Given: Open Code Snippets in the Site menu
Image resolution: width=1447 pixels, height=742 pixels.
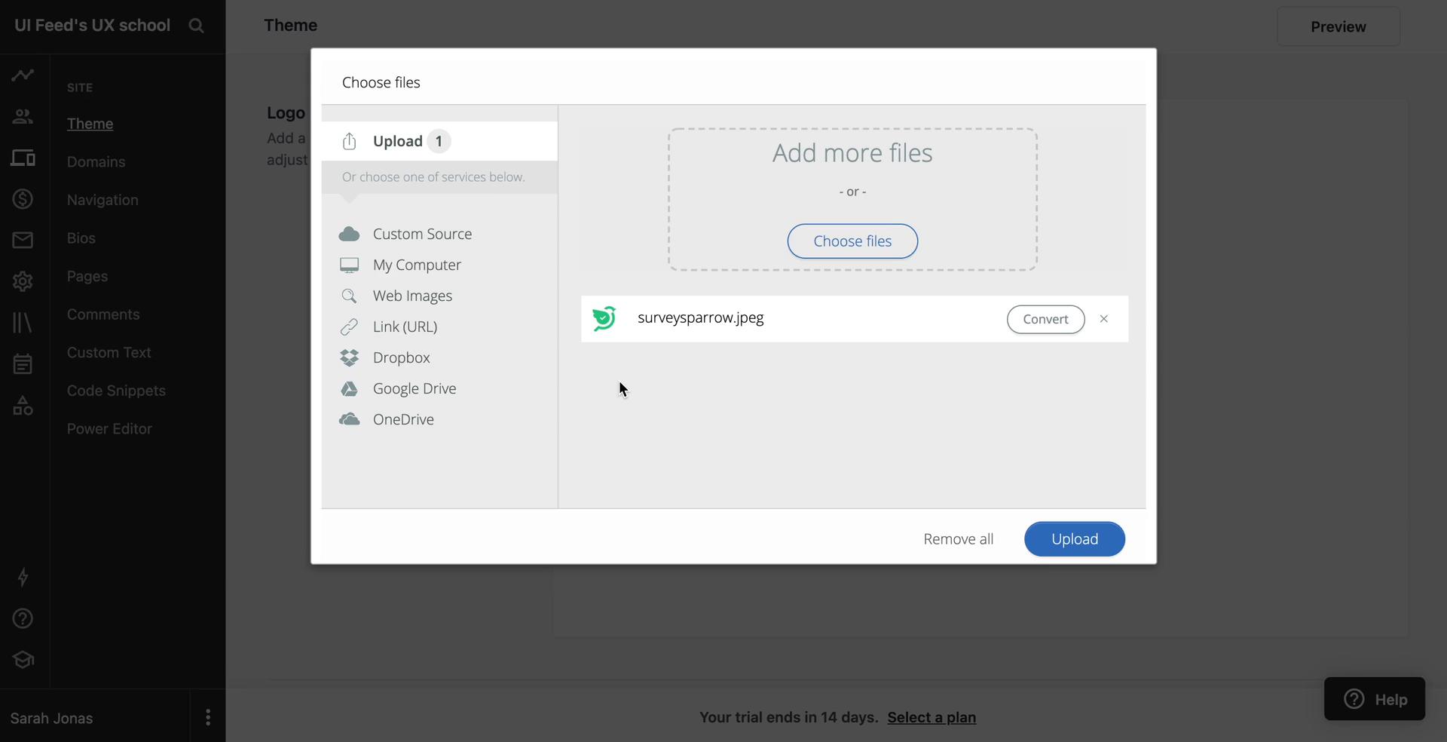Looking at the screenshot, I should pos(116,391).
